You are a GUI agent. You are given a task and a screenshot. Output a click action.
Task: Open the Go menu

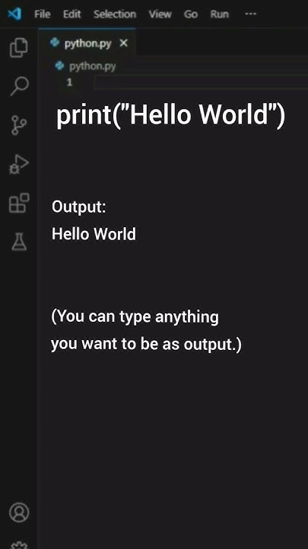click(x=191, y=14)
